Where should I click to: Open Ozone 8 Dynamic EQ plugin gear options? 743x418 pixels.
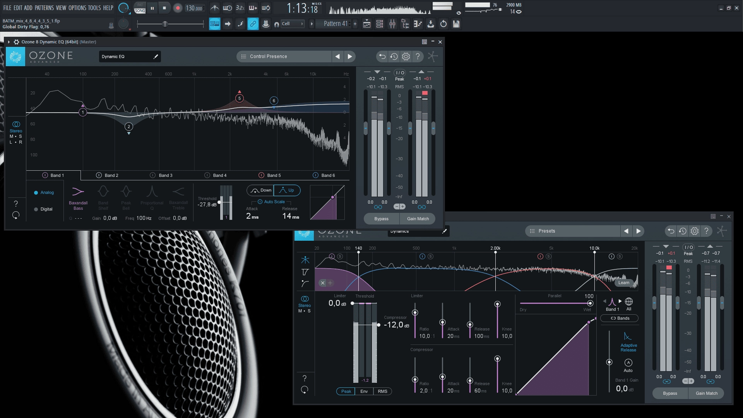coord(16,42)
